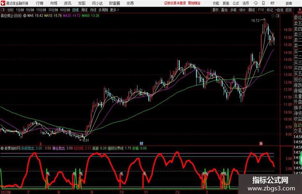Toggle the side panel icon at chart top right
Screen dimensions: 302x194
tap(277, 16)
